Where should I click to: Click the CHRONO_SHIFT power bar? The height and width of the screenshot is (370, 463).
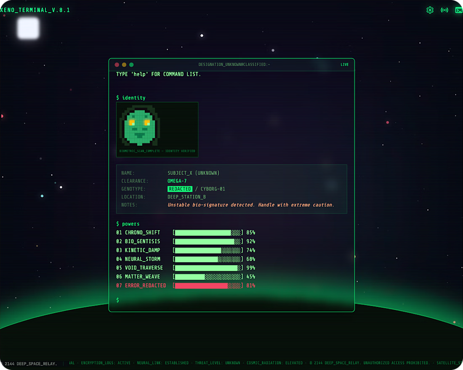[208, 233]
